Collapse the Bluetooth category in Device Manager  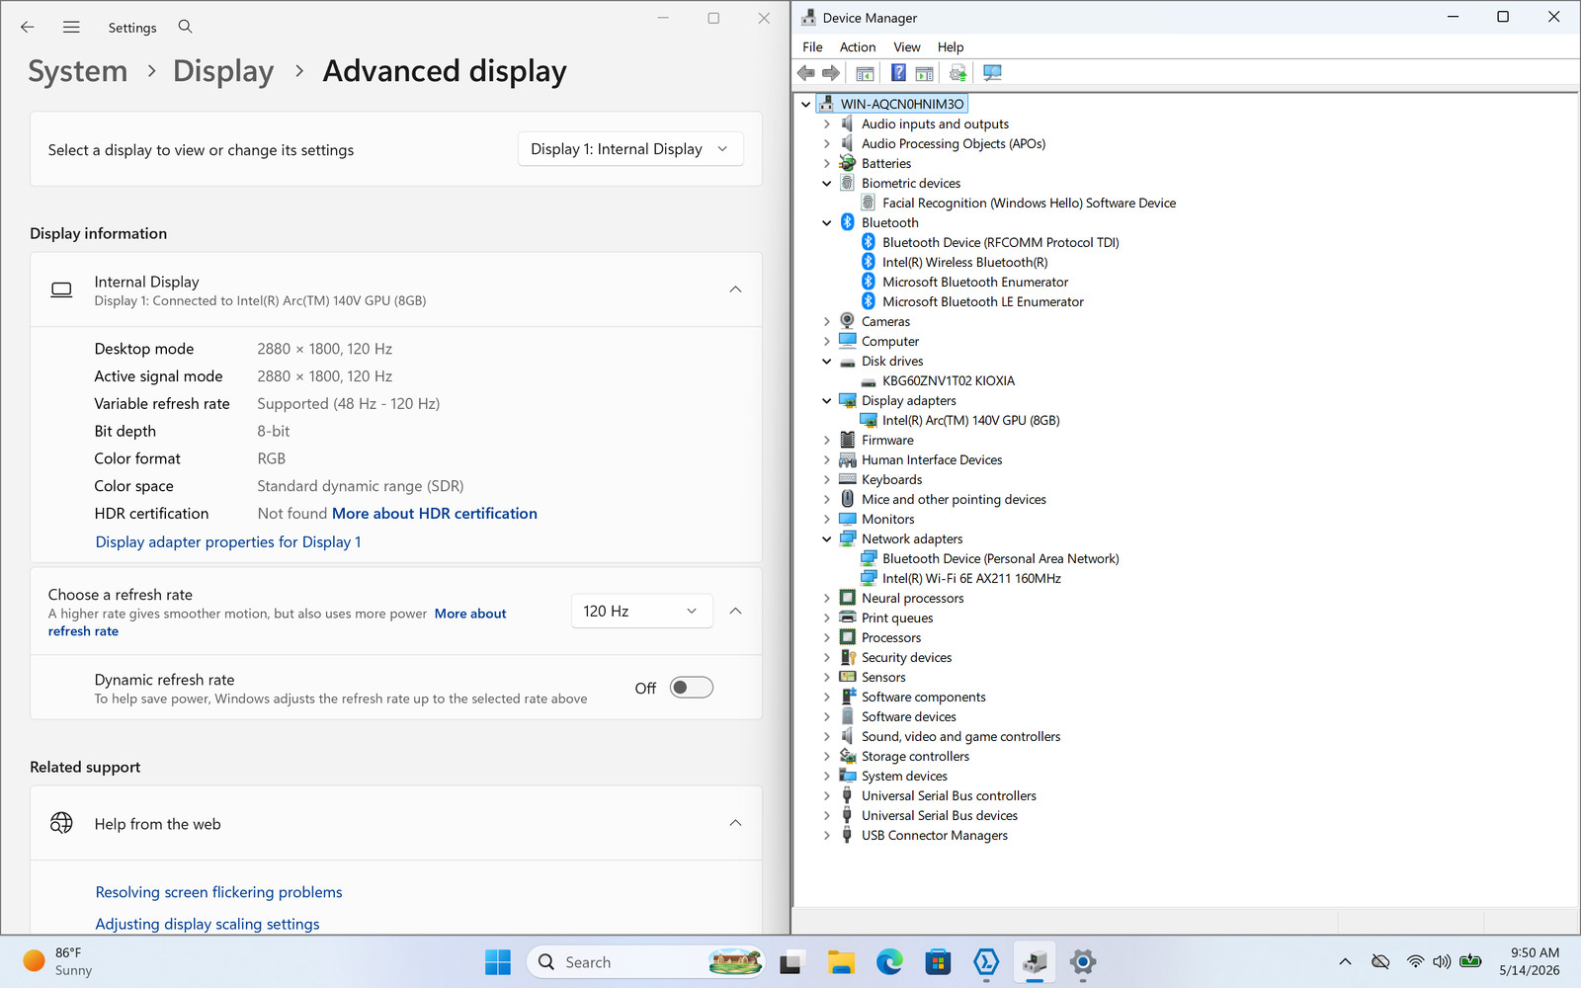tap(827, 222)
